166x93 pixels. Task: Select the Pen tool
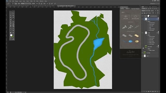point(11,28)
